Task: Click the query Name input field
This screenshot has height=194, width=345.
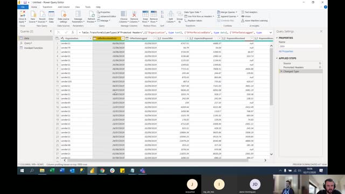Action: [301, 46]
